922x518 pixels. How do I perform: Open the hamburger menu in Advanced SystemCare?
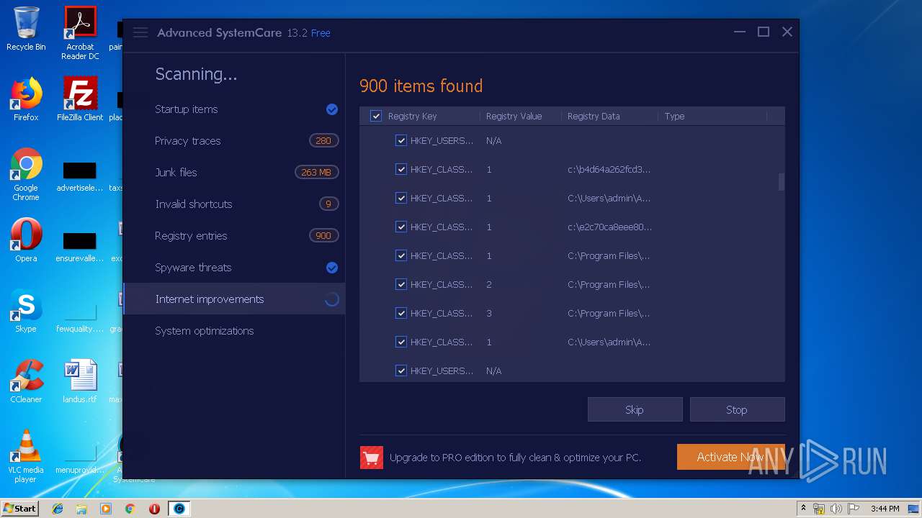[140, 32]
